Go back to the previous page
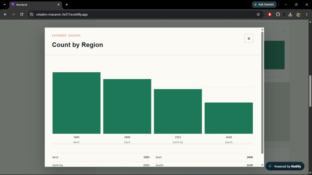The image size is (312, 175). tap(5, 14)
